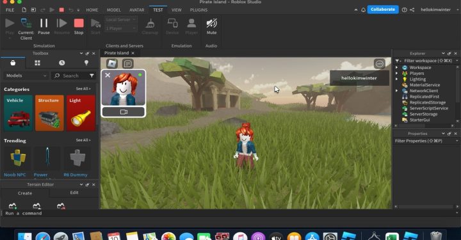Click the blue Collaborate button
This screenshot has height=240, width=461.
point(383,10)
